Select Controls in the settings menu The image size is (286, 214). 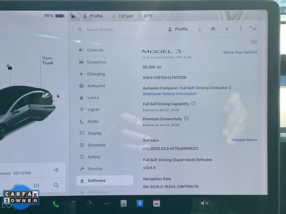[95, 50]
